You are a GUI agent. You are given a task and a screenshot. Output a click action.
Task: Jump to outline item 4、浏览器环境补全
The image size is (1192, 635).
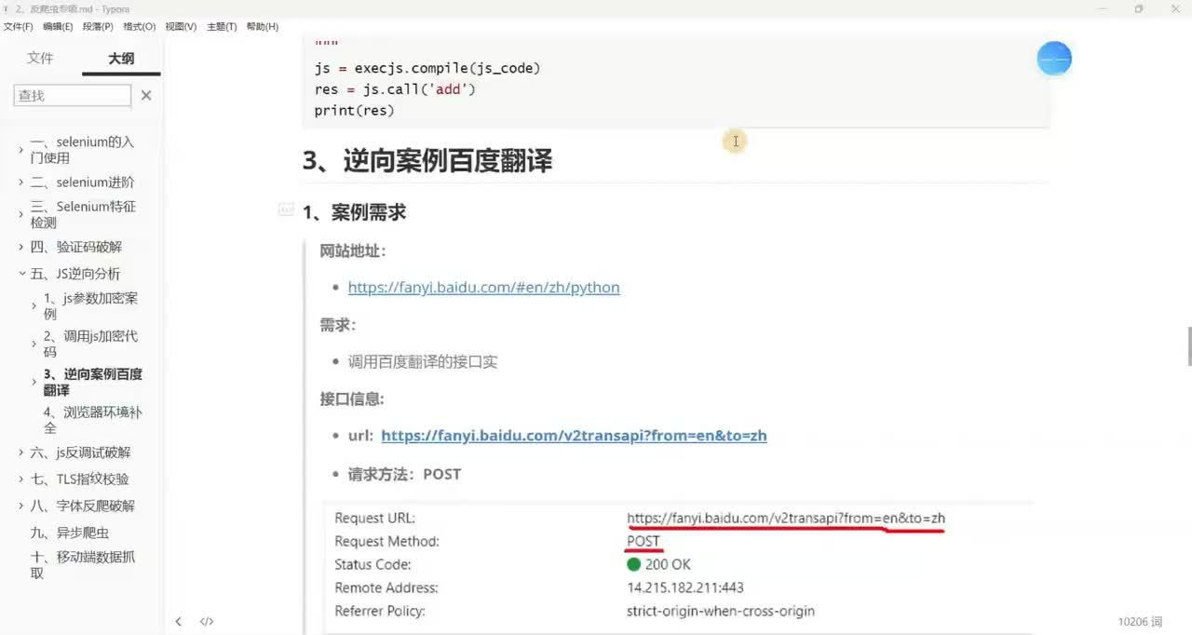[92, 420]
